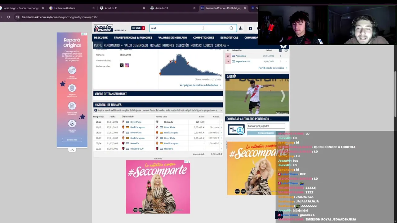This screenshot has height=223, width=397.
Task: Open the player search person icon
Action: tap(241, 28)
